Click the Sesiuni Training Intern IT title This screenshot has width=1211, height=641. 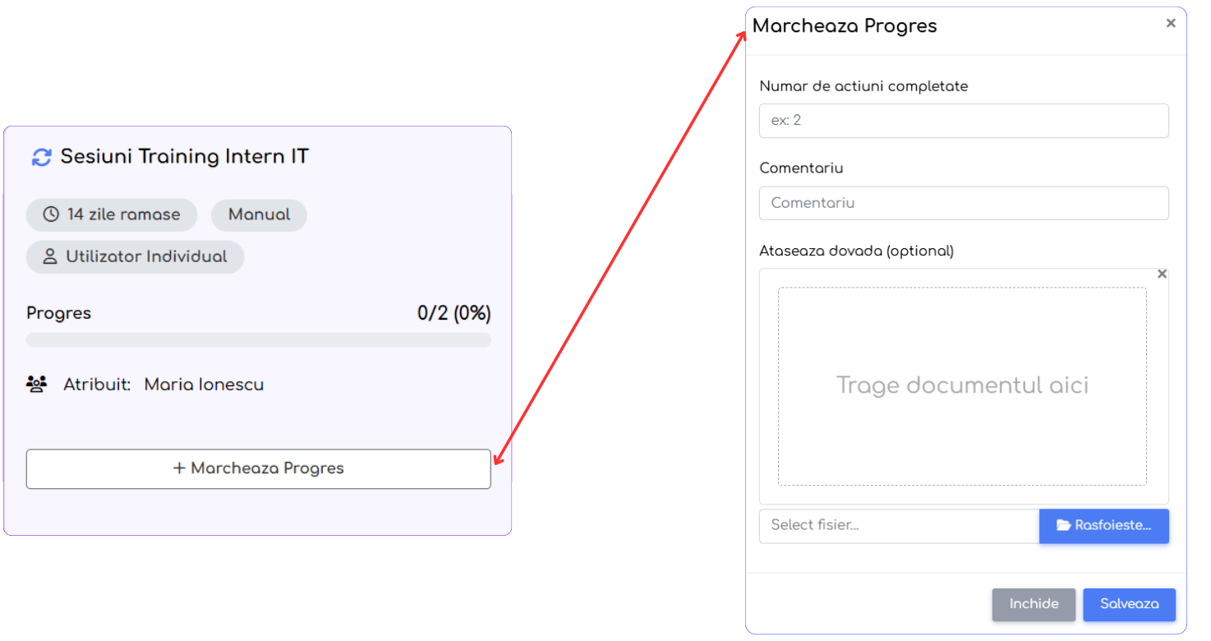click(185, 157)
